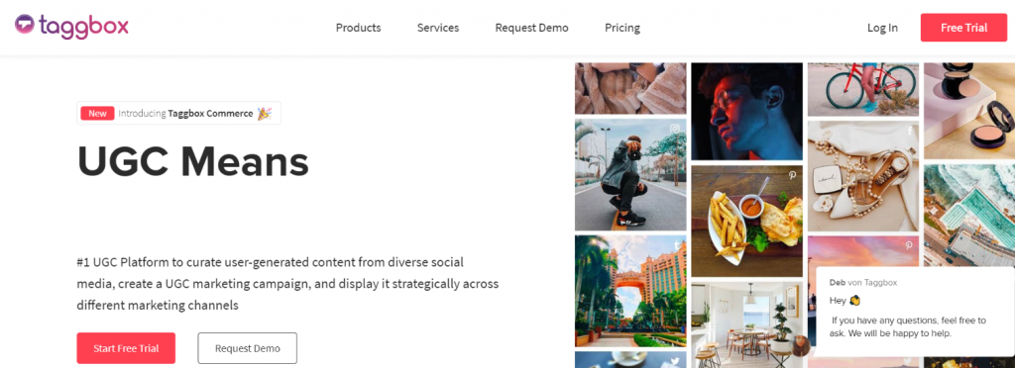
Task: Go to Request Demo in navigation
Action: click(531, 28)
